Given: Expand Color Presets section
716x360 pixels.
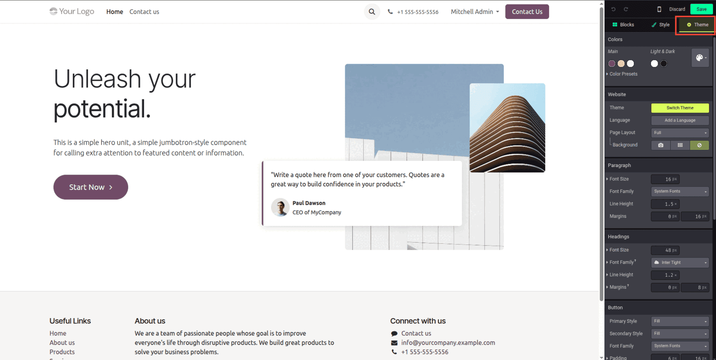Looking at the screenshot, I should (x=622, y=74).
